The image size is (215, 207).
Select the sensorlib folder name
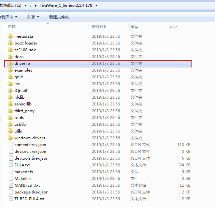tap(23, 104)
